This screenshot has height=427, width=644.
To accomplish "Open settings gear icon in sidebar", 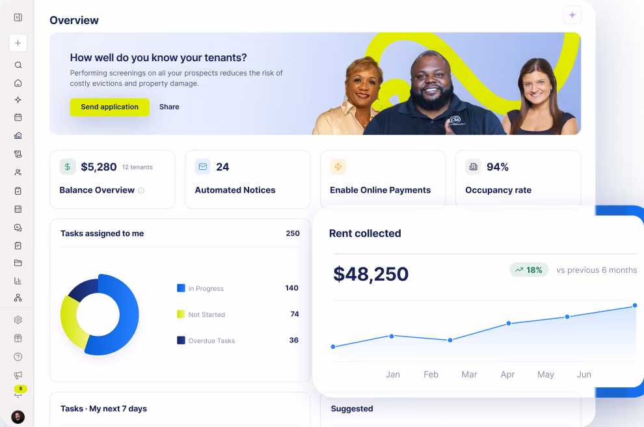I will [x=18, y=320].
